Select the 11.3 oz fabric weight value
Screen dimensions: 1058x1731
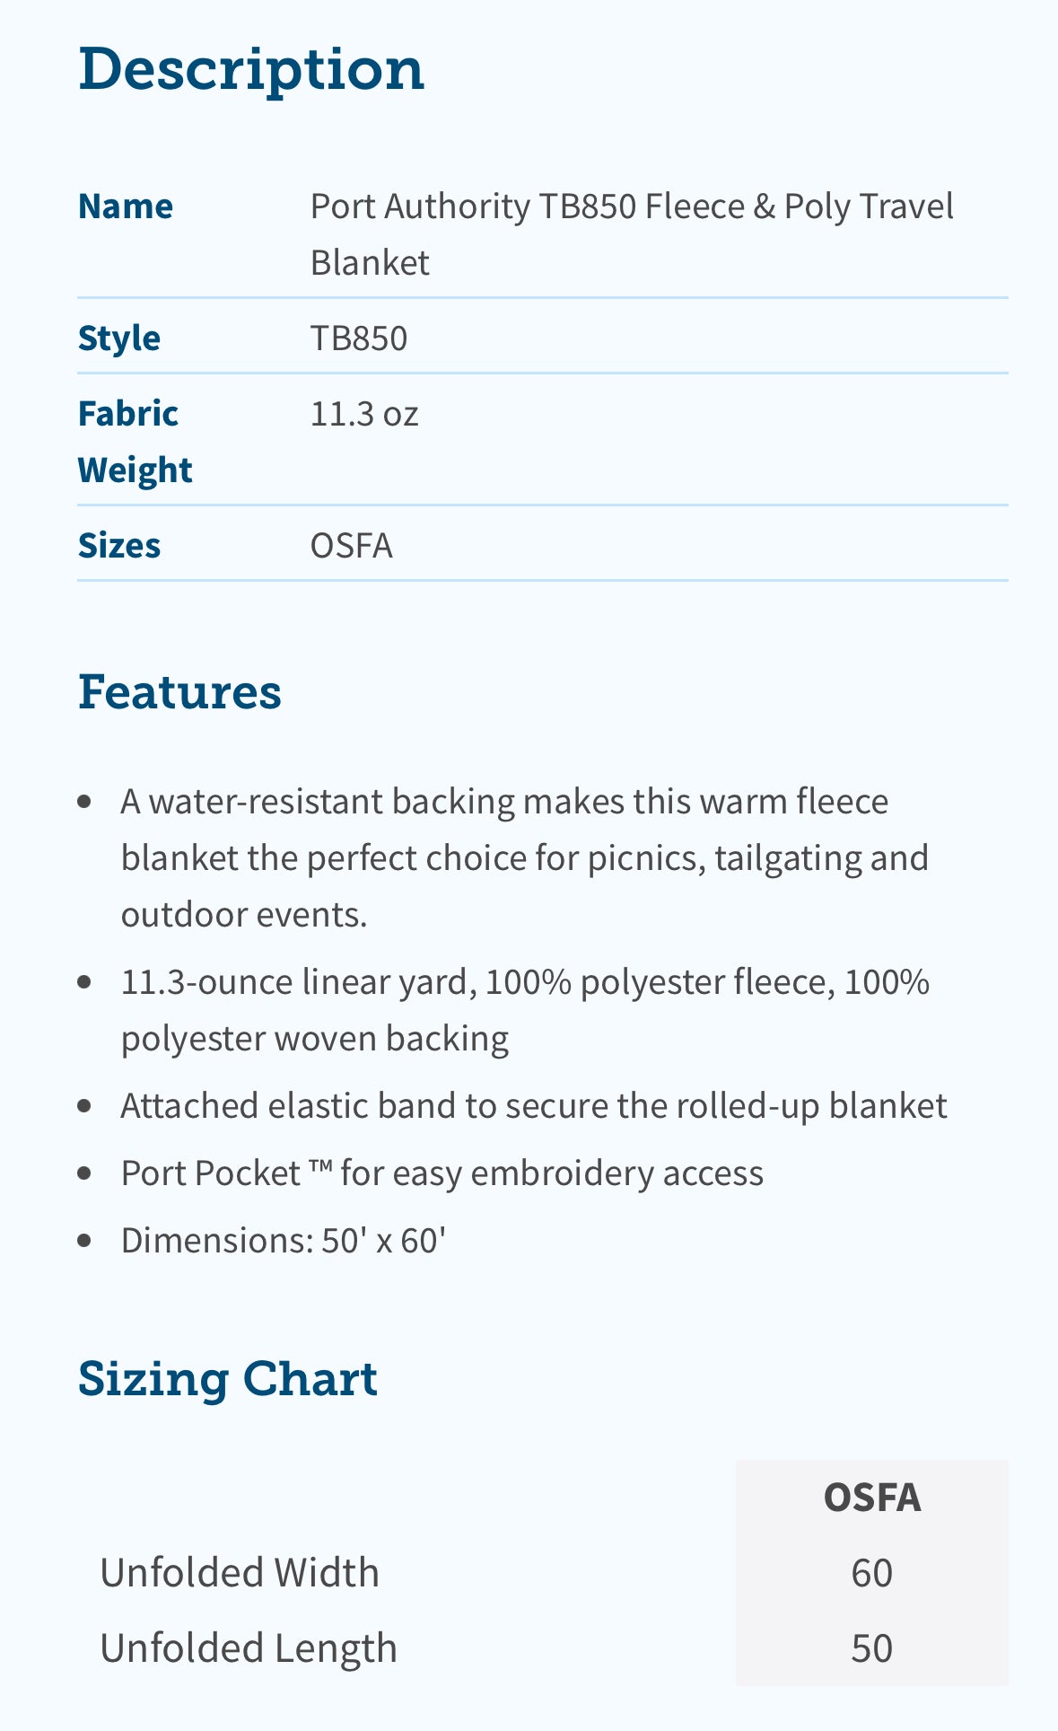pos(364,414)
